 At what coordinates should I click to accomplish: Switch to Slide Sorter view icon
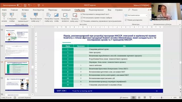pyautogui.click(x=139, y=97)
